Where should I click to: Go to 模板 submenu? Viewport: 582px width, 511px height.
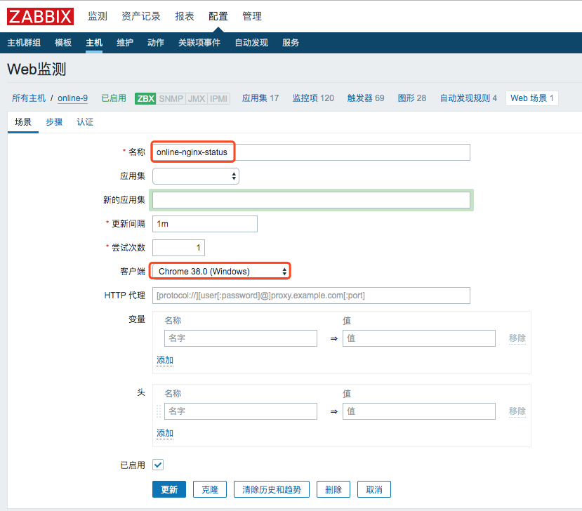pyautogui.click(x=63, y=43)
